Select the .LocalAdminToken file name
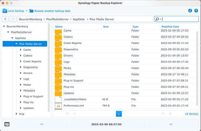This screenshot has height=131, width=201. 75,99
